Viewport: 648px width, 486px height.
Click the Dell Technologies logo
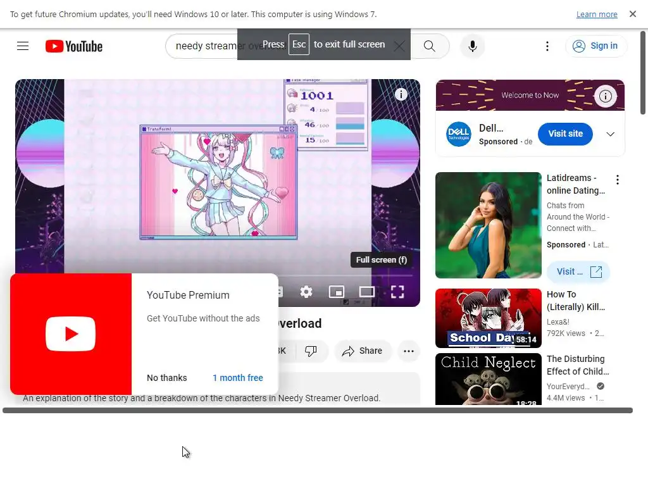[458, 134]
